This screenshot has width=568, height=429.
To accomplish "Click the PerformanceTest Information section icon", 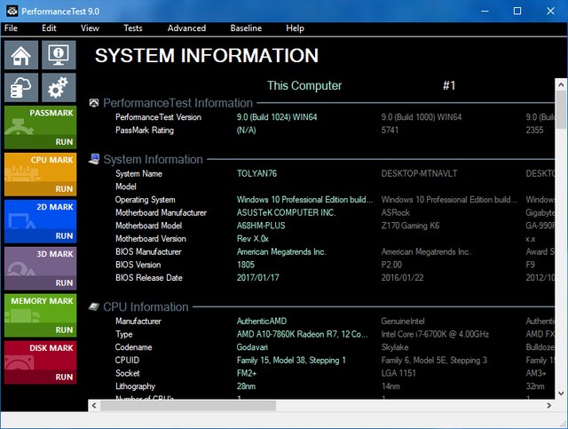I will (94, 103).
